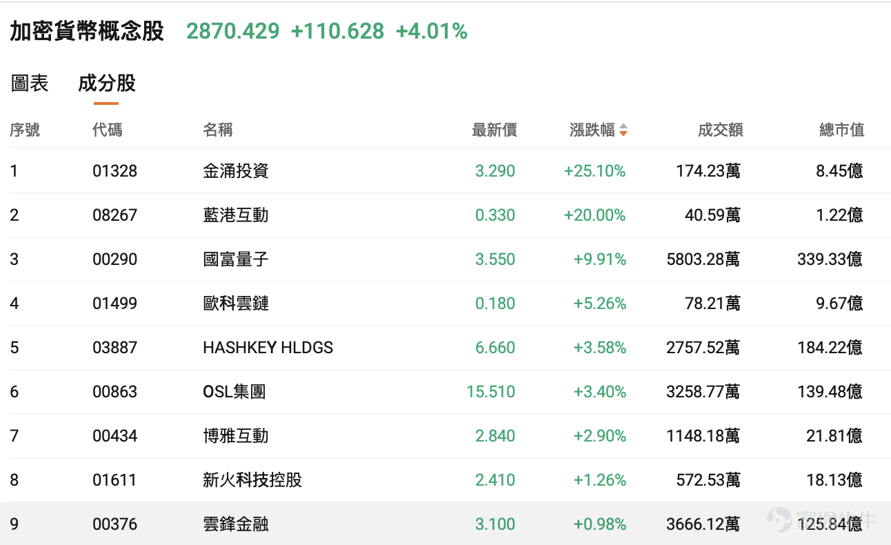Click market cap 339.33億
Image resolution: width=891 pixels, height=545 pixels.
click(830, 259)
